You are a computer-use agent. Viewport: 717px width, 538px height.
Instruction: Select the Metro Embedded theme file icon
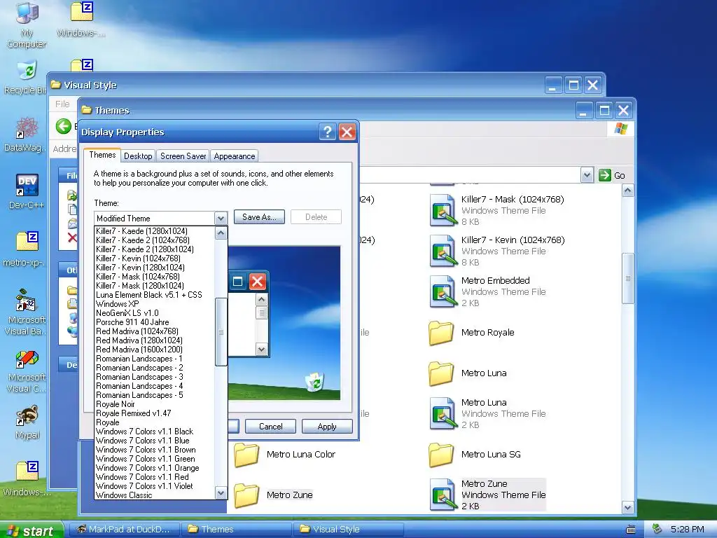click(x=443, y=292)
